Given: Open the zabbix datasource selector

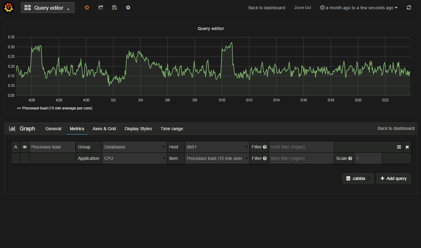Looking at the screenshot, I should click(358, 178).
